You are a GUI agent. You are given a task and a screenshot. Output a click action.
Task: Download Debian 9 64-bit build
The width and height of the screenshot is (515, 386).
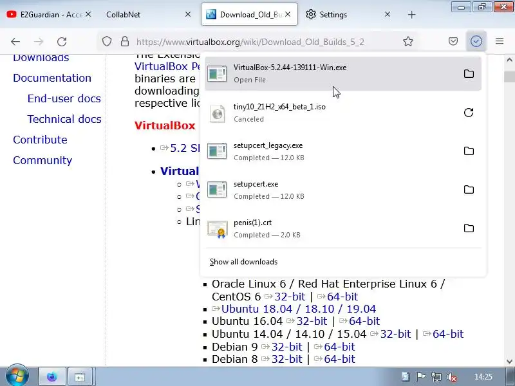point(339,347)
